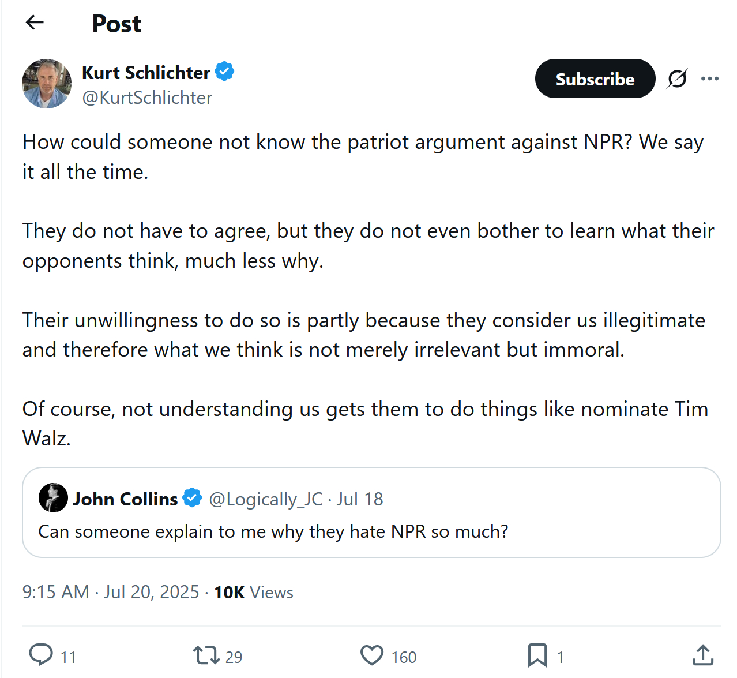Screen dimensions: 737x678
Task: Click the Jul 18 quoted post date
Action: click(360, 499)
